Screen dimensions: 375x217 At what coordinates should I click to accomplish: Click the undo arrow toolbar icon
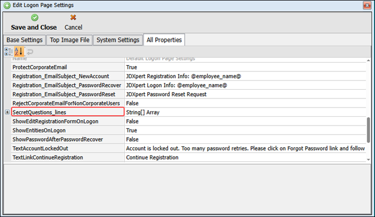(x=30, y=52)
